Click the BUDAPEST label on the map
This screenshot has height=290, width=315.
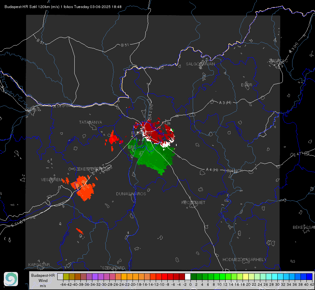tap(142, 133)
